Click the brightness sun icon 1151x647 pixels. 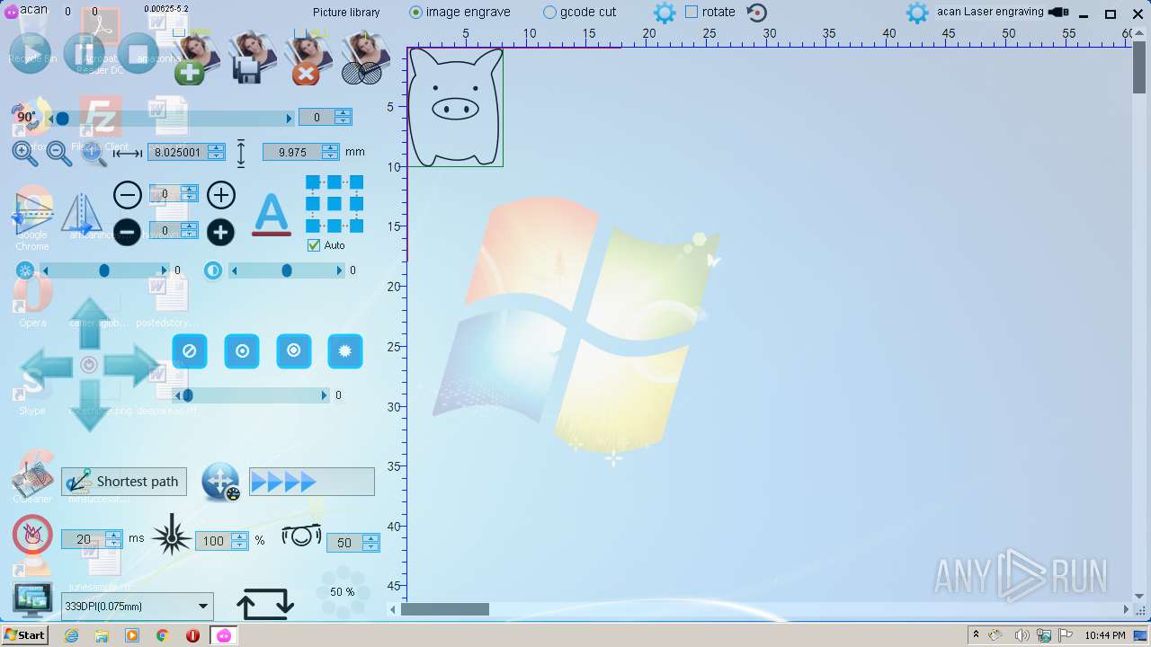tap(25, 270)
